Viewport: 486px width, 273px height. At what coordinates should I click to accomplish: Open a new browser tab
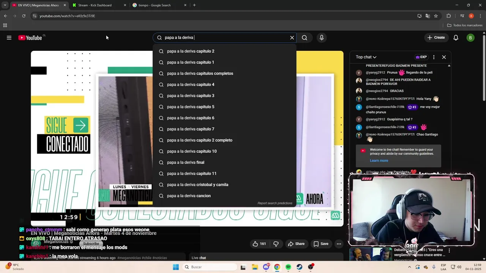[194, 5]
